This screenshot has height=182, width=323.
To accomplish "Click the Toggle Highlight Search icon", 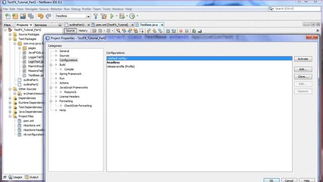I will pos(136,31).
